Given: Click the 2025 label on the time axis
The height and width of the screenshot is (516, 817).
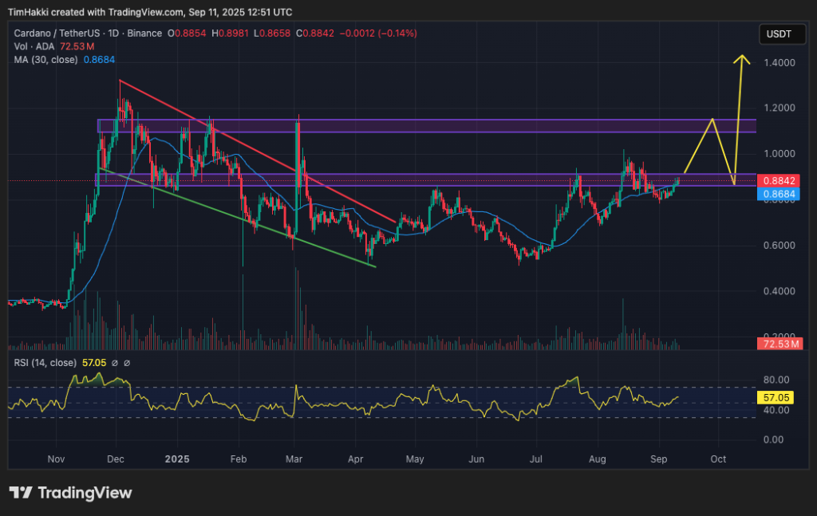Looking at the screenshot, I should click(x=176, y=459).
